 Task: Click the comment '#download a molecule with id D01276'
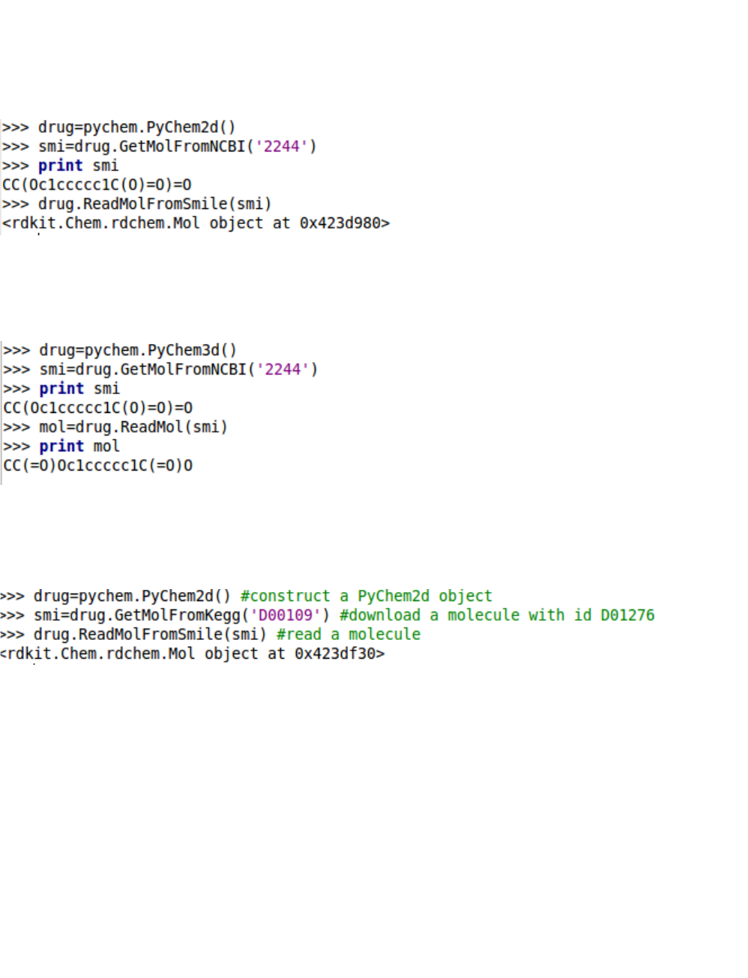point(497,615)
